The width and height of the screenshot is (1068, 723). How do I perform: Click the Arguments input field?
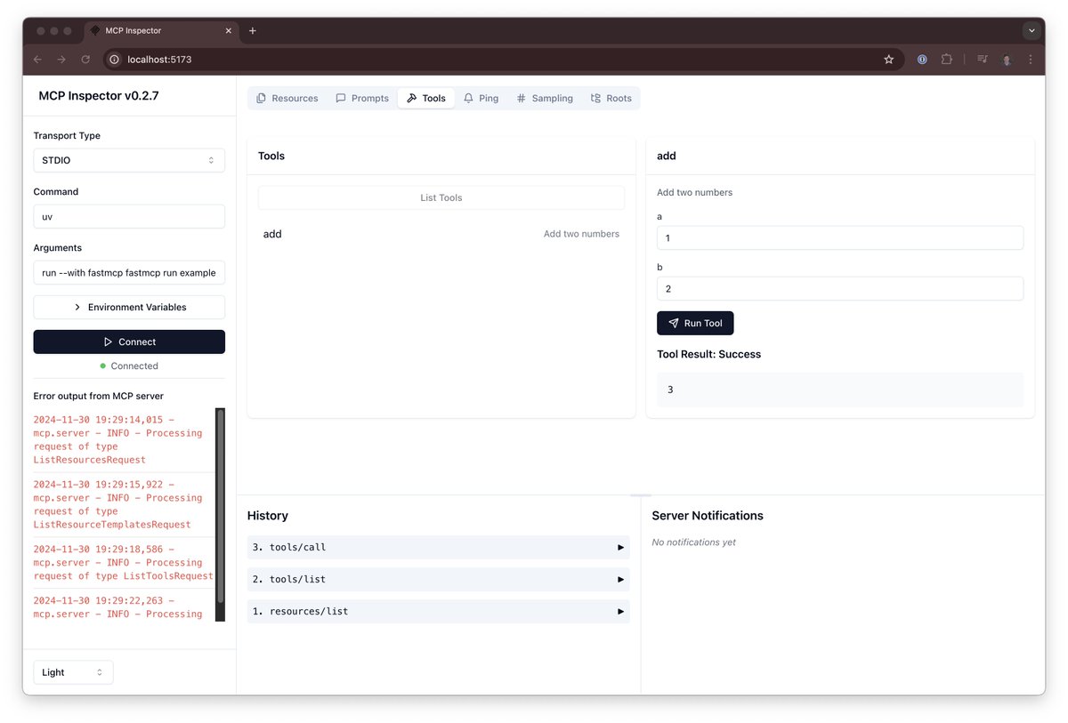coord(129,272)
